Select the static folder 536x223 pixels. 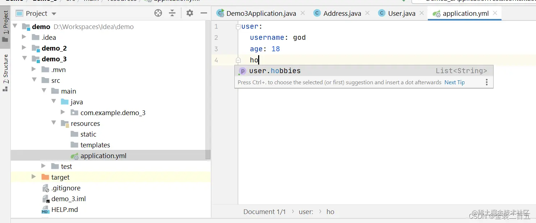(88, 134)
